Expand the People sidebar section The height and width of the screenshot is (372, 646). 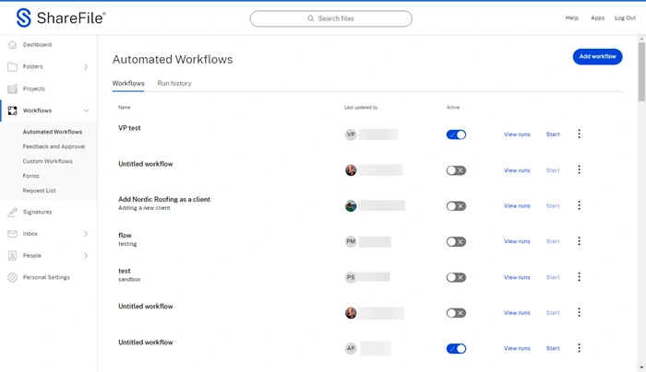(x=86, y=255)
